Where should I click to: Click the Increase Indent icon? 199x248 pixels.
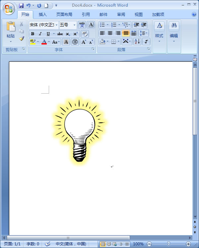[x=144, y=25]
